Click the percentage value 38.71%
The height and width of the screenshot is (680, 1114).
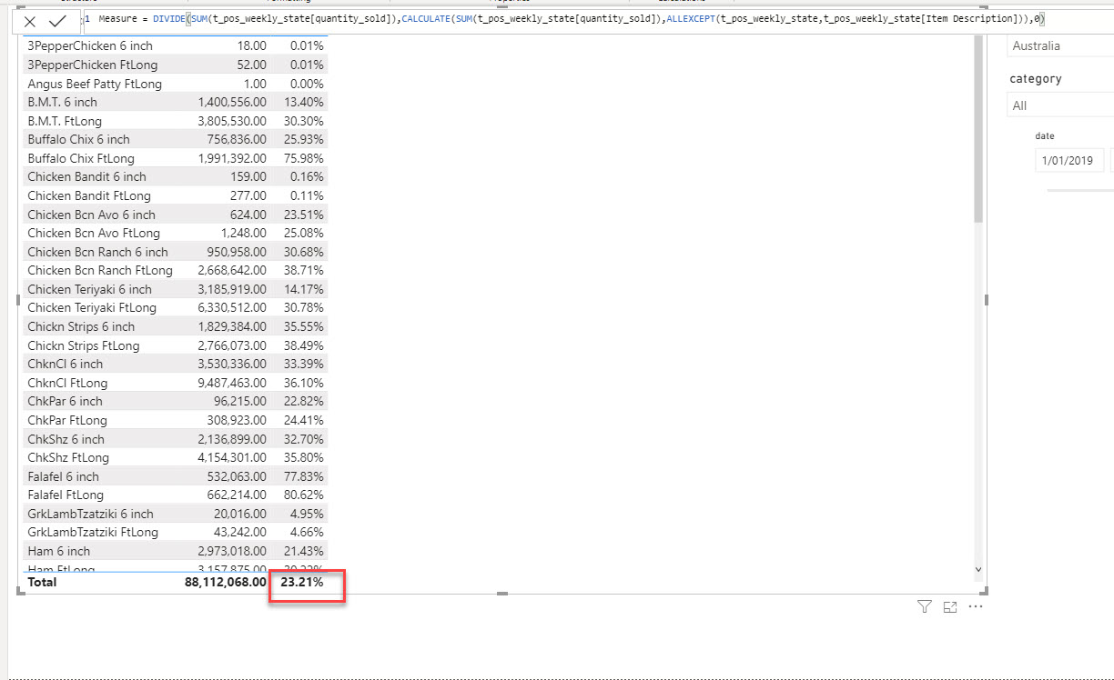click(x=303, y=270)
